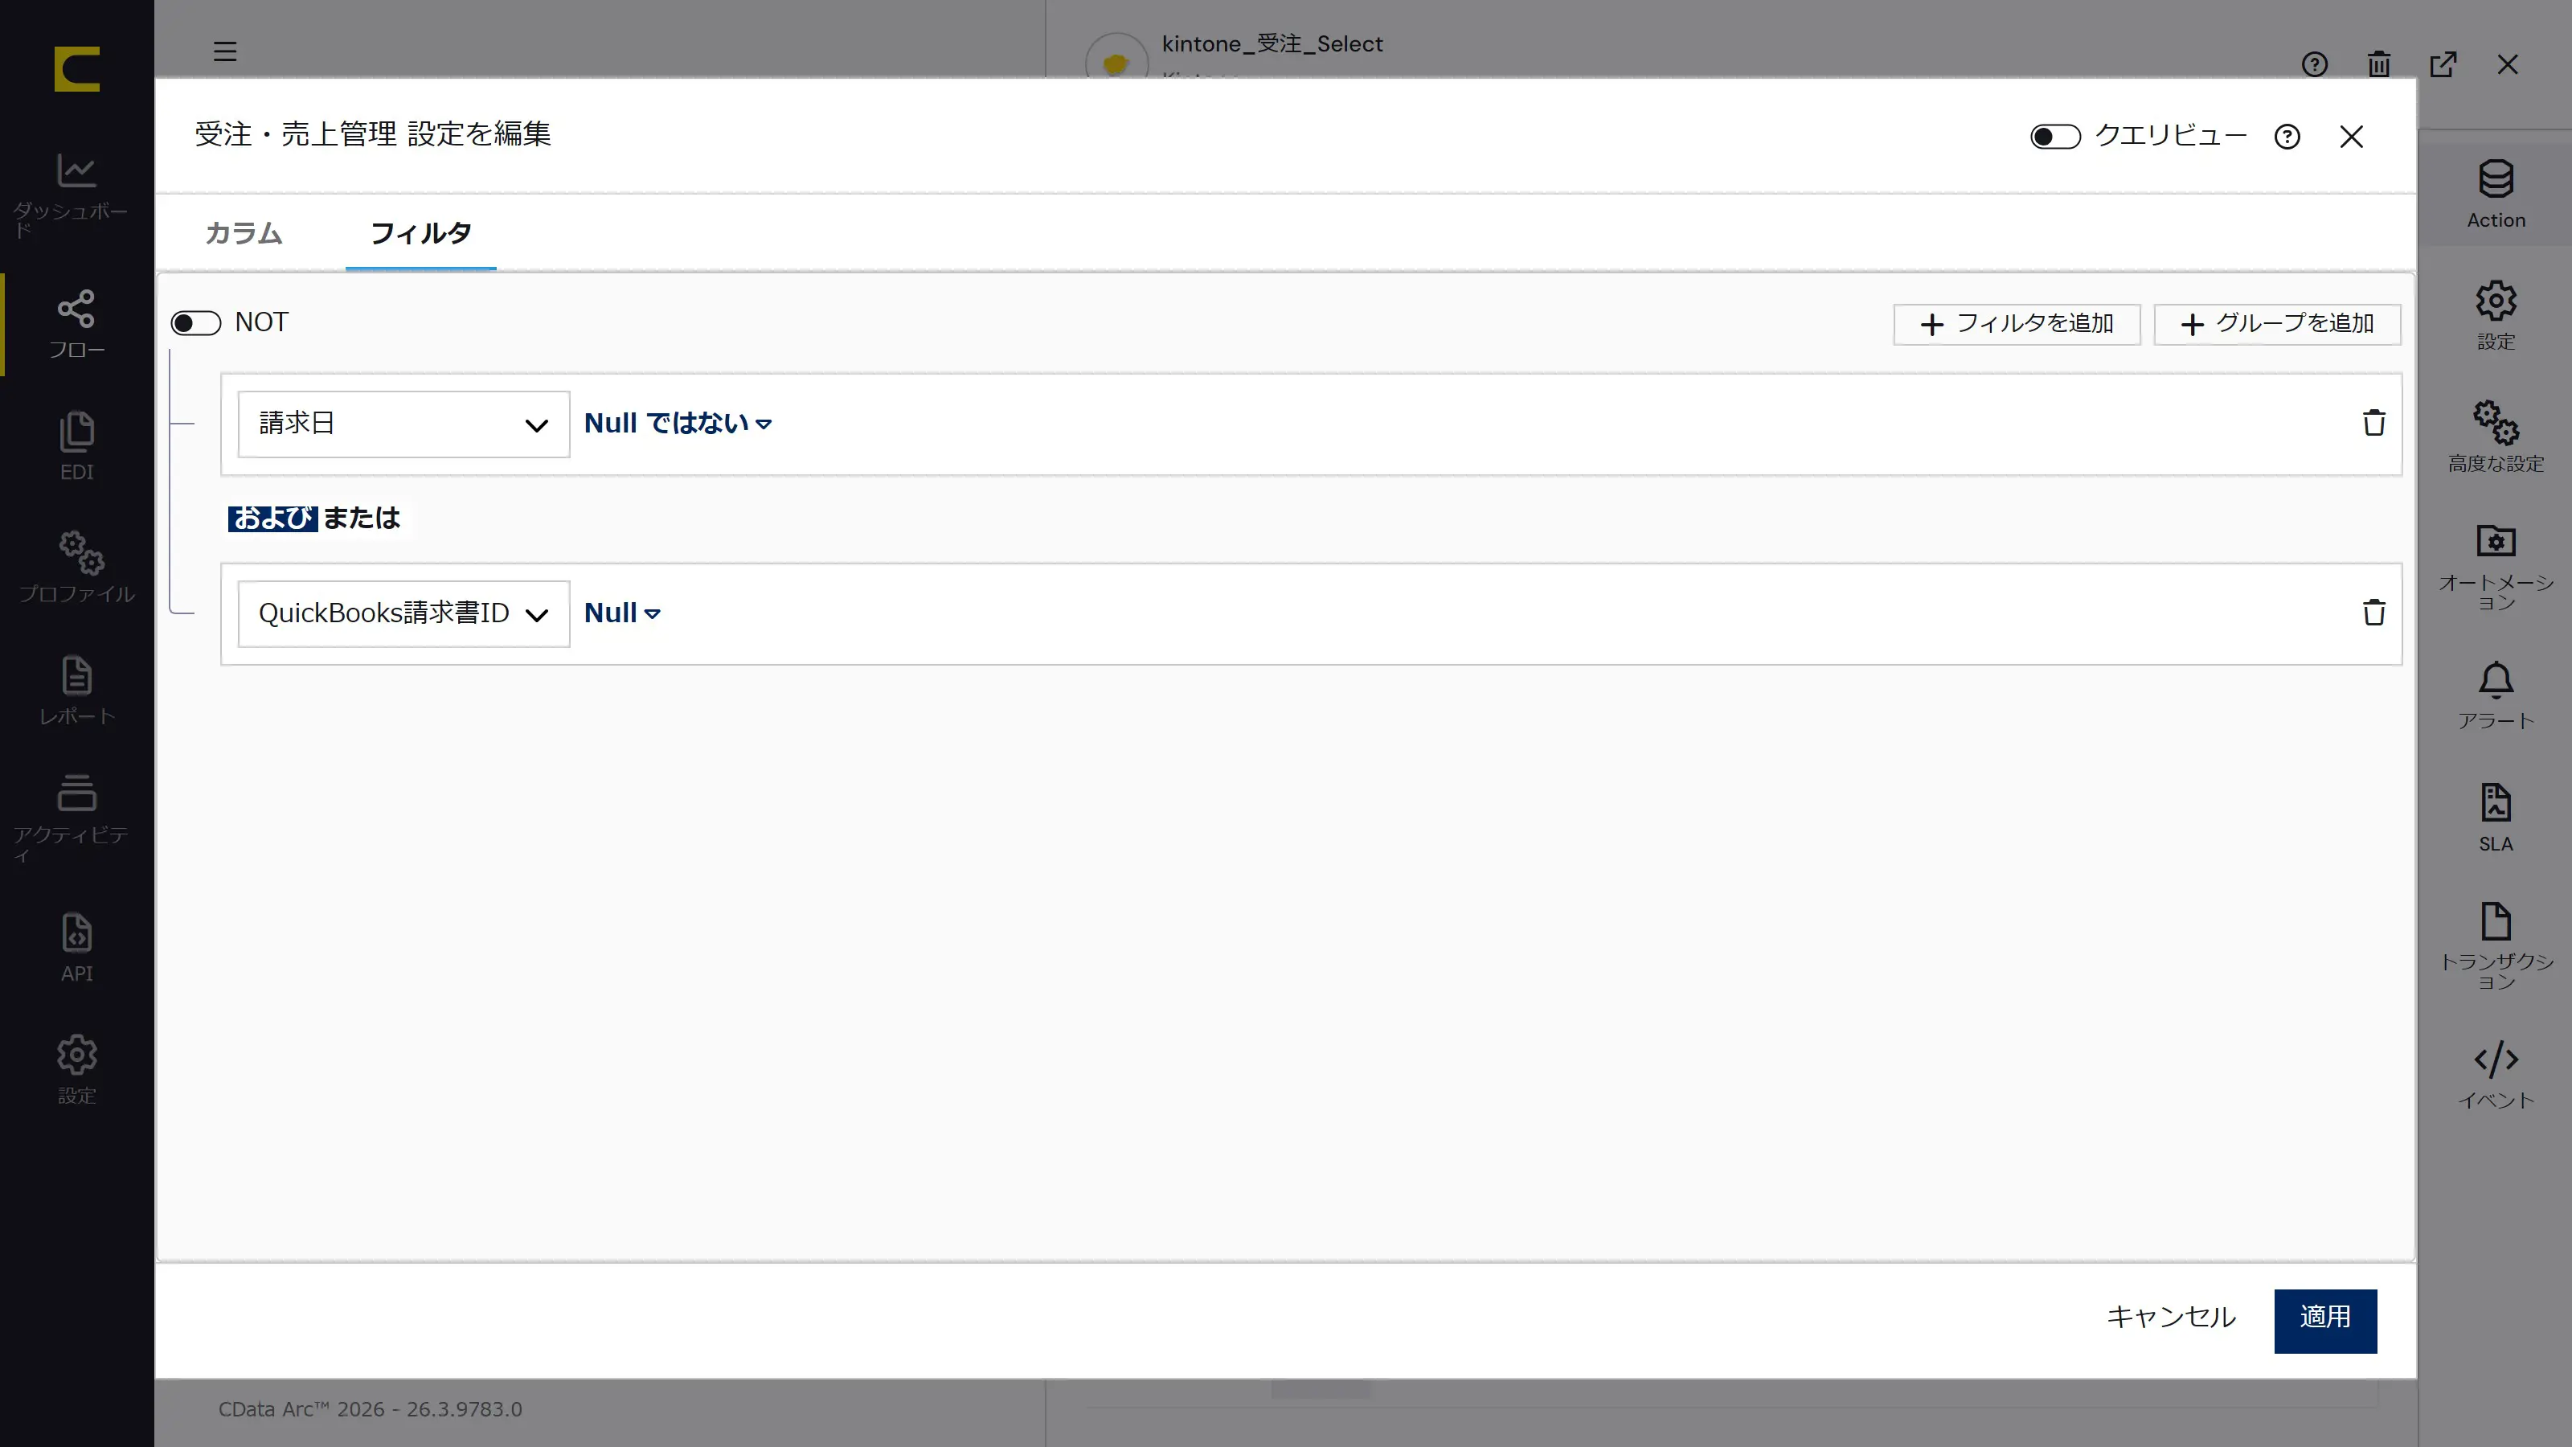The height and width of the screenshot is (1447, 2572).
Task: Open the プロファイル sidebar item
Action: 77,568
